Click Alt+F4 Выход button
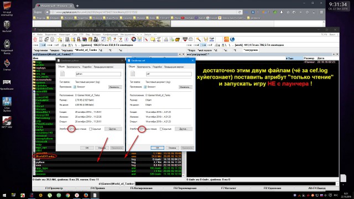Screen dimensions: 354x199 tap(316, 188)
